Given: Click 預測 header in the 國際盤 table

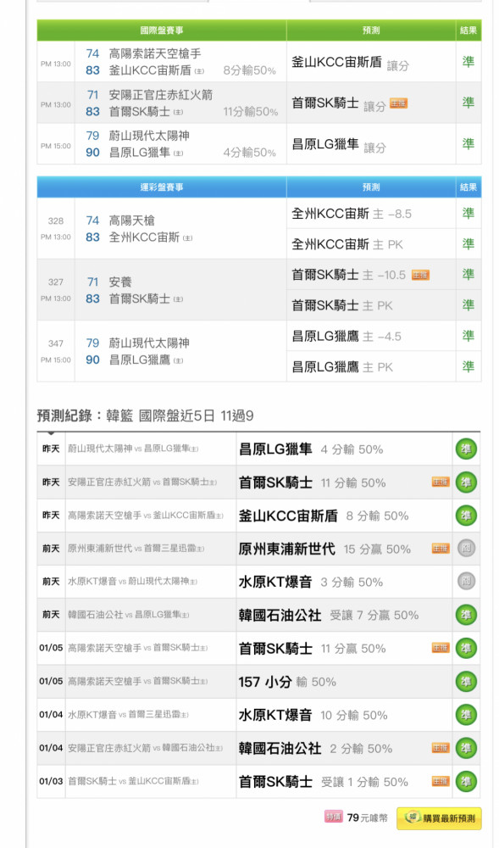Looking at the screenshot, I should (371, 31).
